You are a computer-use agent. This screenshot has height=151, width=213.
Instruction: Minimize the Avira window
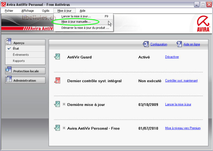tap(197, 5)
